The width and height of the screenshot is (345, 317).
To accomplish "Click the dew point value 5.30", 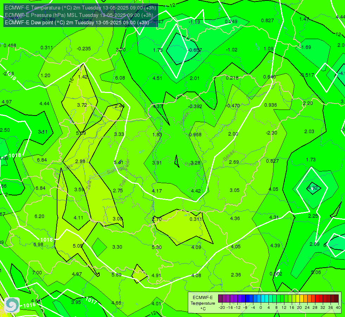I will pyautogui.click(x=157, y=247).
